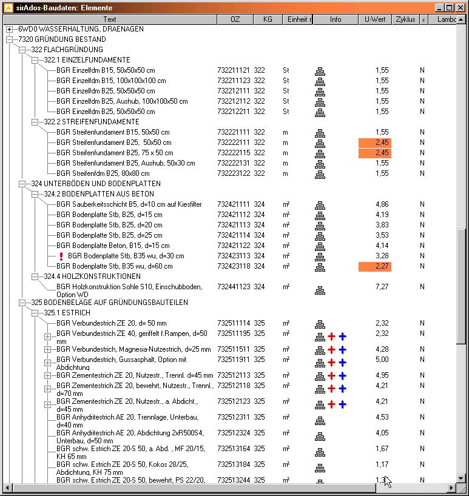Select highlighted 2,45 U-Wert cell for Streifenfundament 75 x 50

(374, 153)
